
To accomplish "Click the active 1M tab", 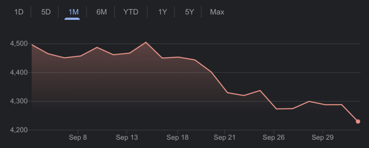I will click(74, 12).
